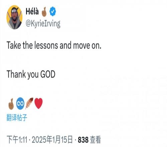
Task: Click the word "lessons" in tweet
Action: click(46, 45)
